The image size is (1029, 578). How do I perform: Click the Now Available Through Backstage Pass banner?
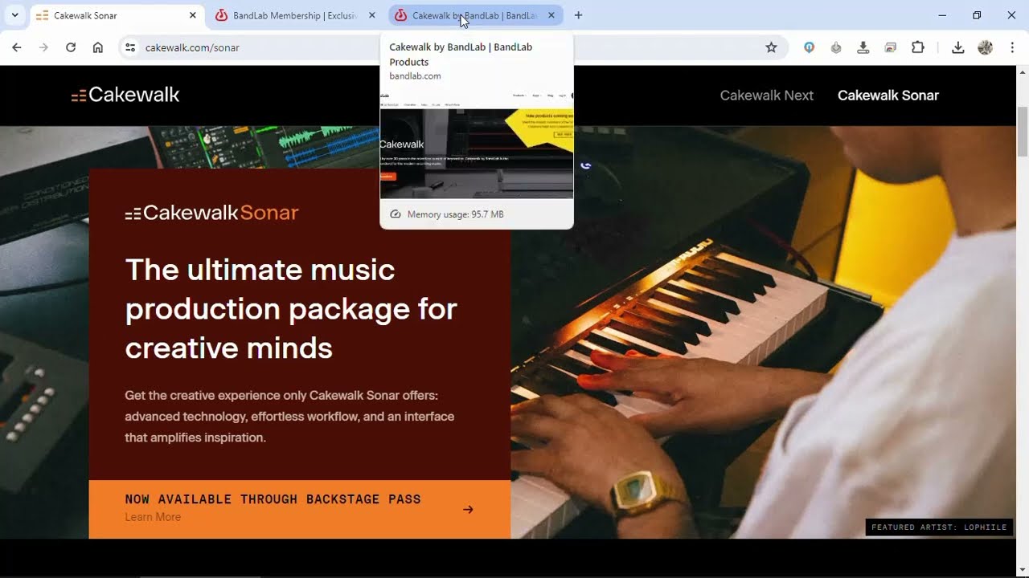300,509
